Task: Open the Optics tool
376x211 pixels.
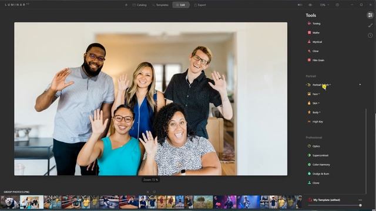Action: coord(314,146)
